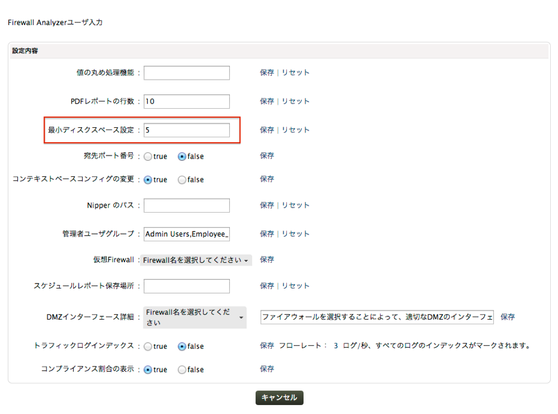
Task: Click the DMZ interface description text field
Action: coord(377,317)
